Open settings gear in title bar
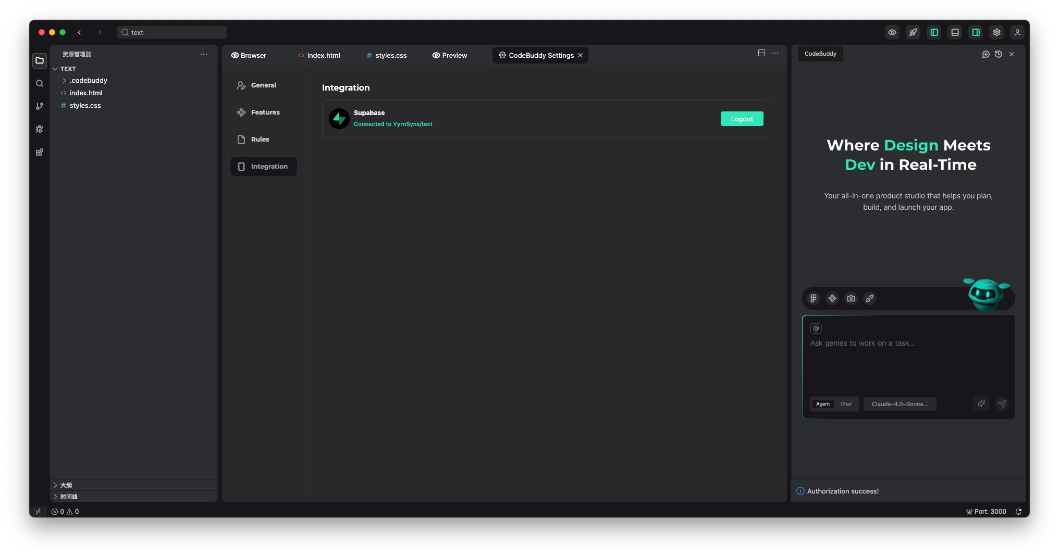 pyautogui.click(x=996, y=32)
